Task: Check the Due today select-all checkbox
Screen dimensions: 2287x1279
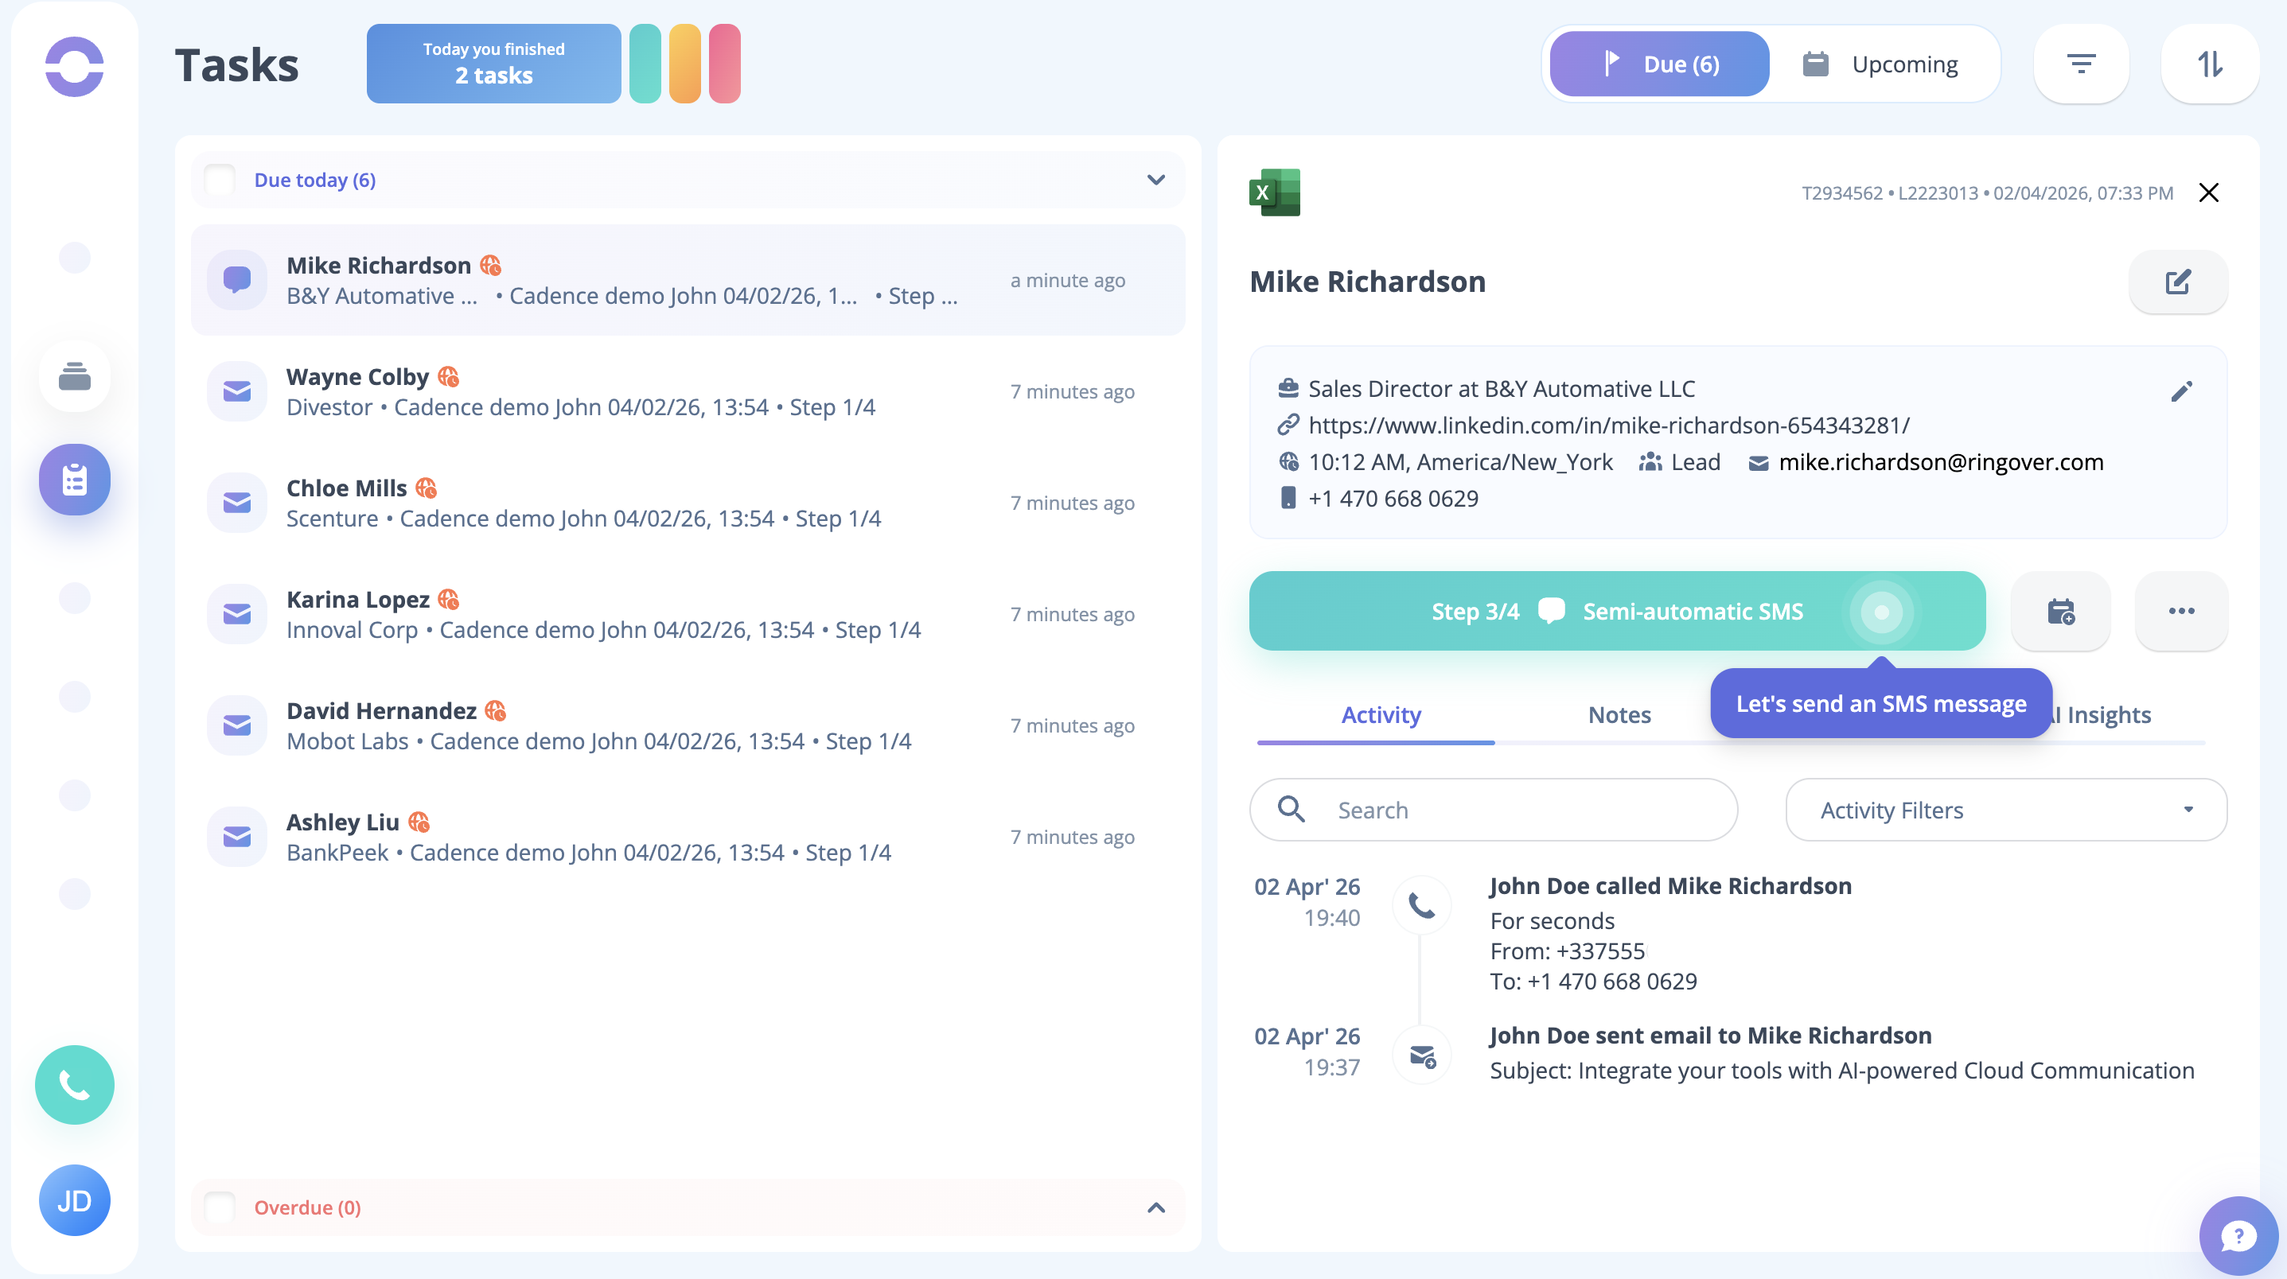Action: 220,181
